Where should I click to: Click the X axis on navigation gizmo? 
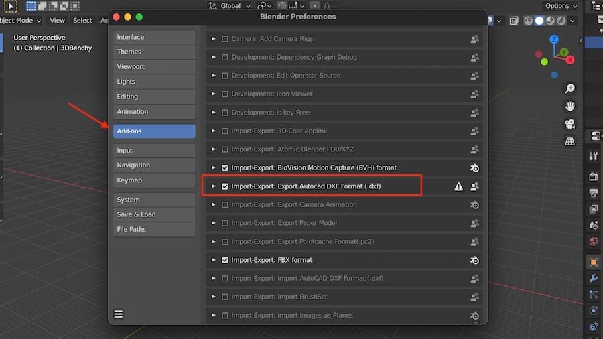[570, 60]
